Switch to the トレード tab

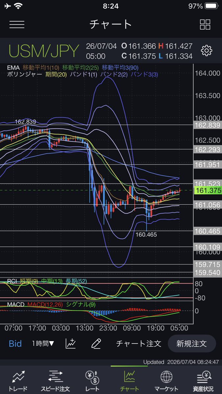tap(18, 381)
